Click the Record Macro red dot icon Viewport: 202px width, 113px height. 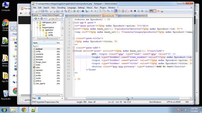click(x=131, y=11)
